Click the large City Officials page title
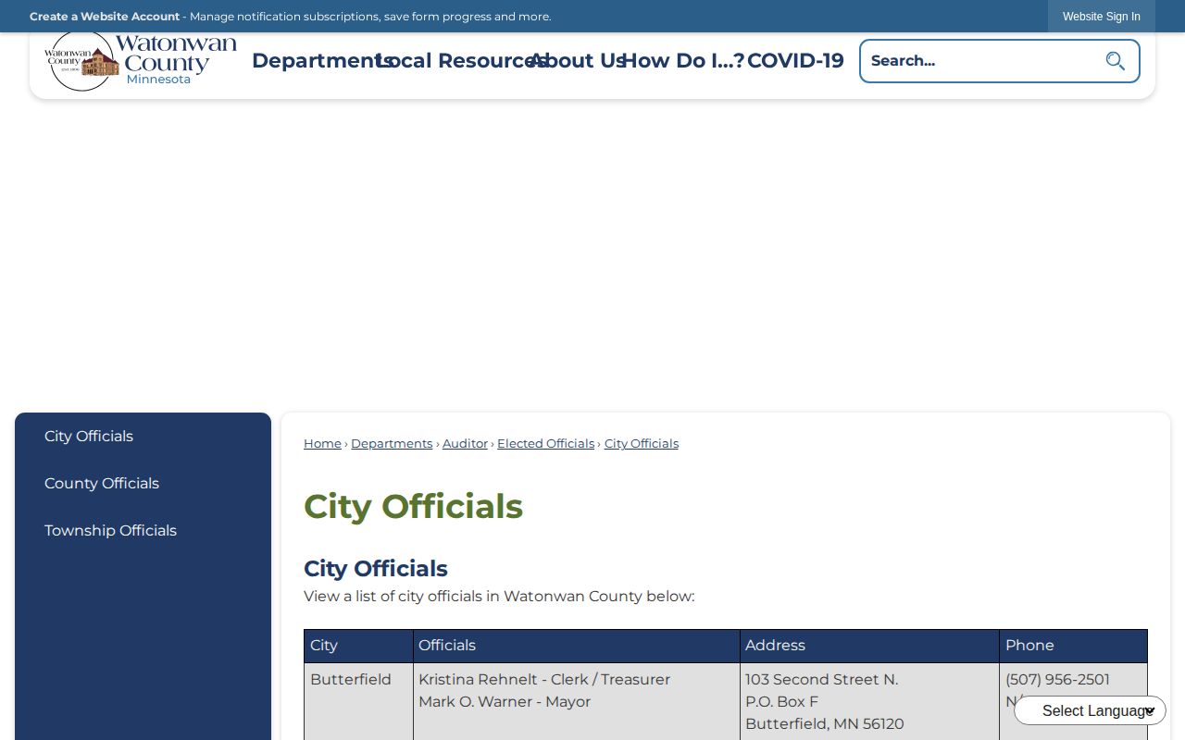1185x740 pixels. [x=413, y=507]
